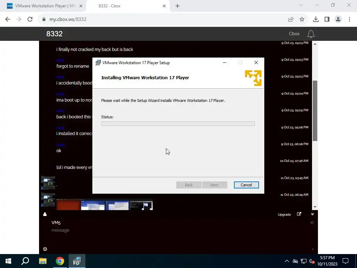Open Windows taskbar search

coord(25,261)
